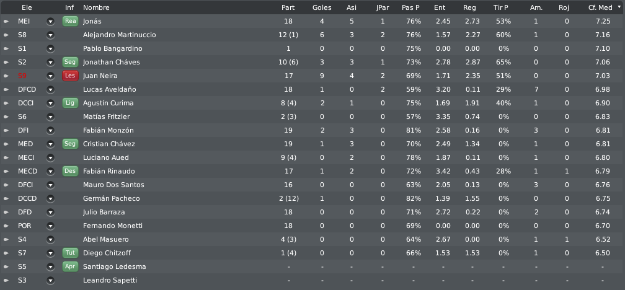Expand the position dropdown for Lucas Aveldaño (DFCD)
Screen dimensions: 625x290
pyautogui.click(x=50, y=90)
